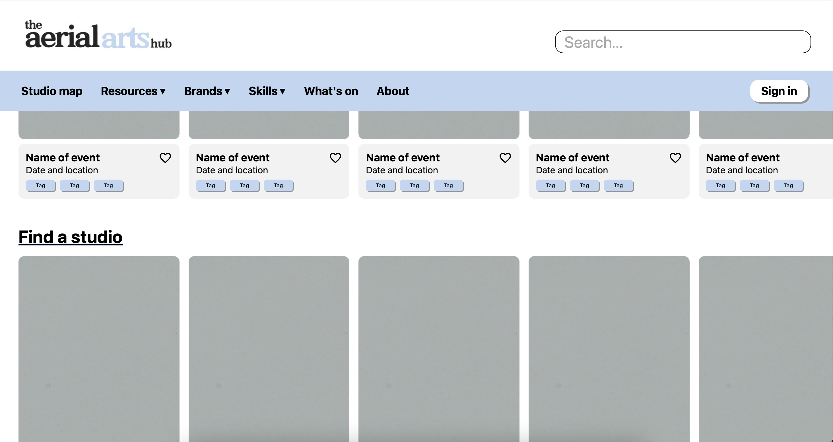The width and height of the screenshot is (833, 442).
Task: Choose first Tag on second event card
Action: coord(211,185)
